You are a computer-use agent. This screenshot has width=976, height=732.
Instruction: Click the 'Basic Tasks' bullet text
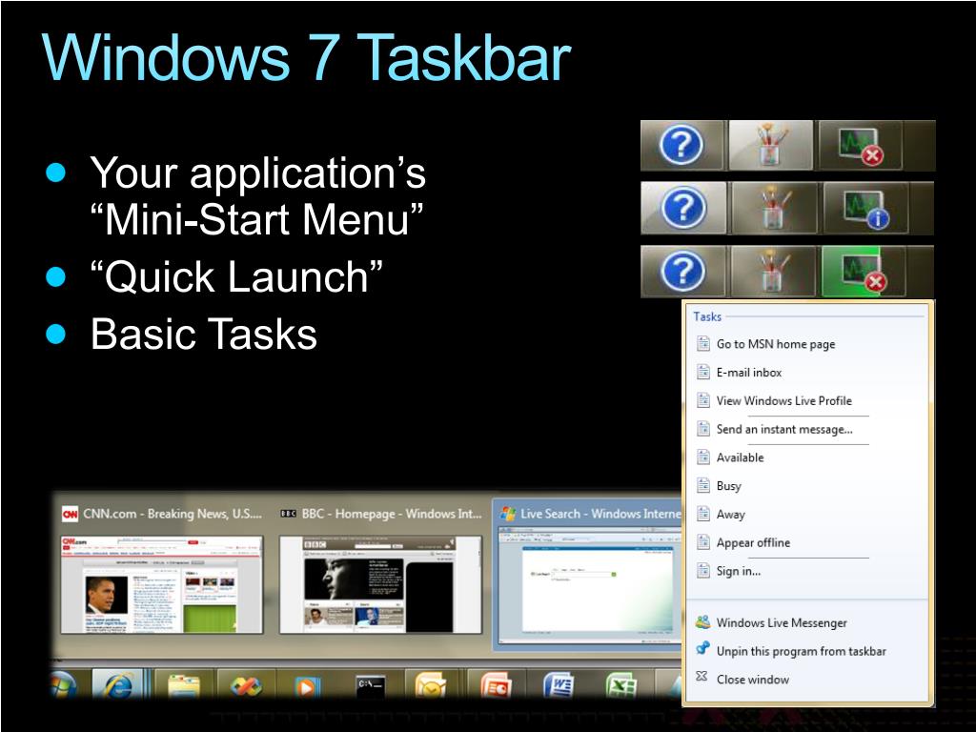(x=204, y=335)
